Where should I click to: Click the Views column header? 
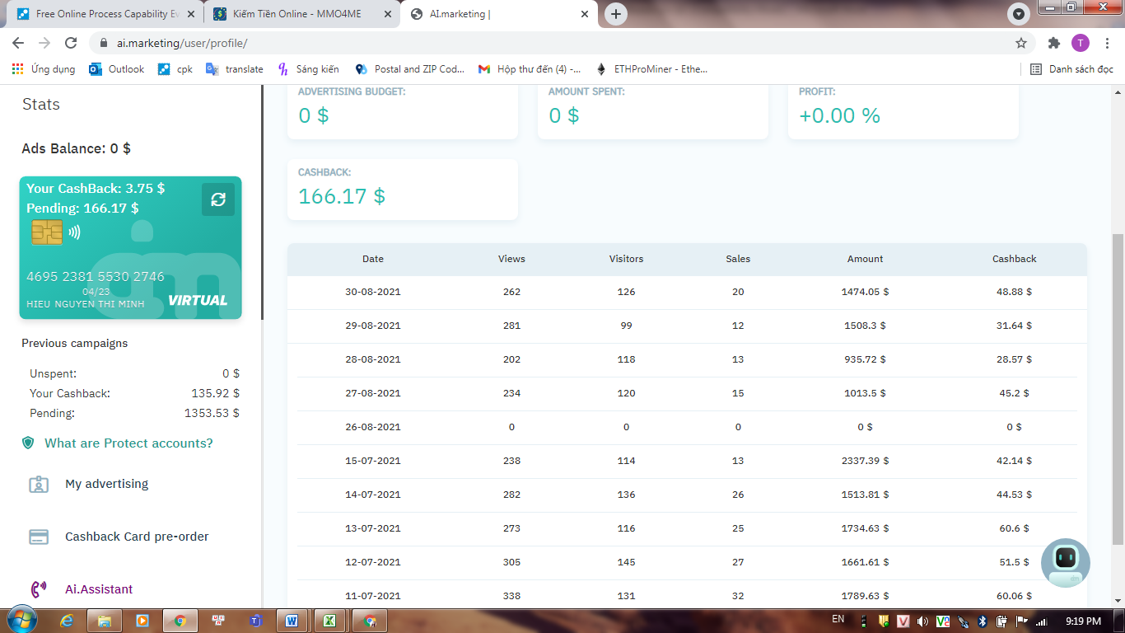click(511, 259)
